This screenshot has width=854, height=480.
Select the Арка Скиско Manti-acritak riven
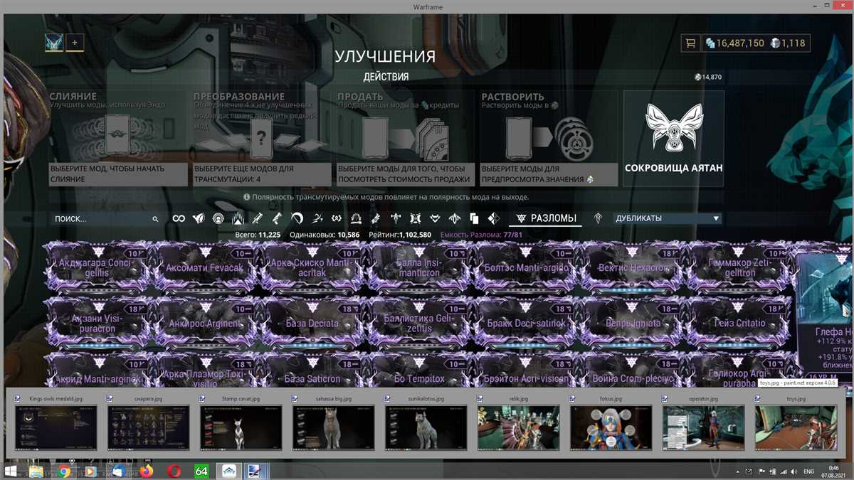(x=312, y=267)
